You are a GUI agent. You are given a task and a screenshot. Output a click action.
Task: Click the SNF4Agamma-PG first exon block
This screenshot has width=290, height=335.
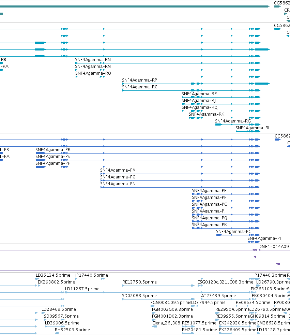(219, 235)
